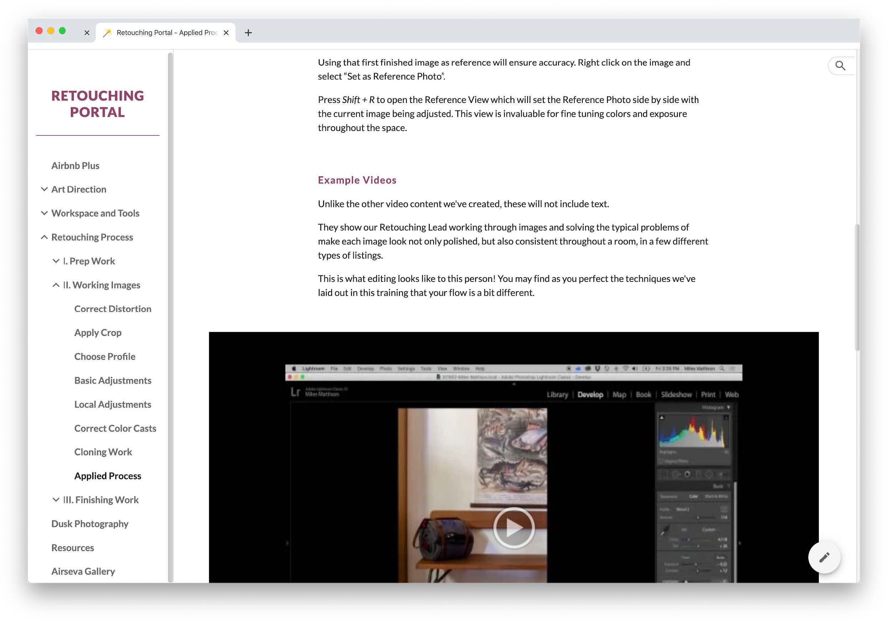
Task: Open the Art Direction page
Action: pos(79,189)
